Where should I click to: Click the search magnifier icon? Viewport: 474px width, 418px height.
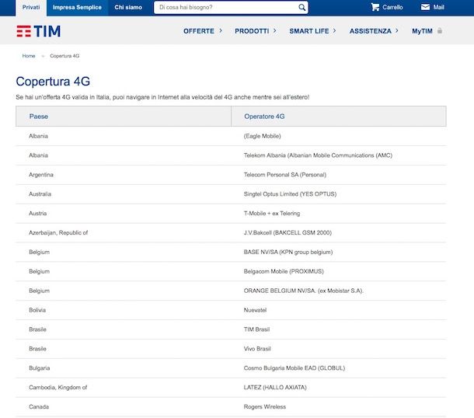301,7
